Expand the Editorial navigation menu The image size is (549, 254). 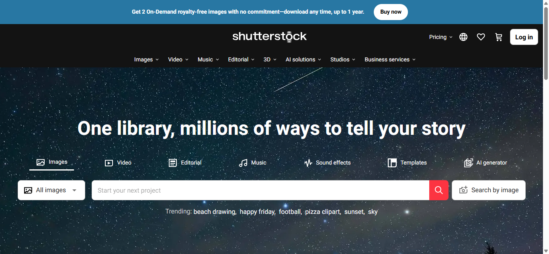[241, 59]
